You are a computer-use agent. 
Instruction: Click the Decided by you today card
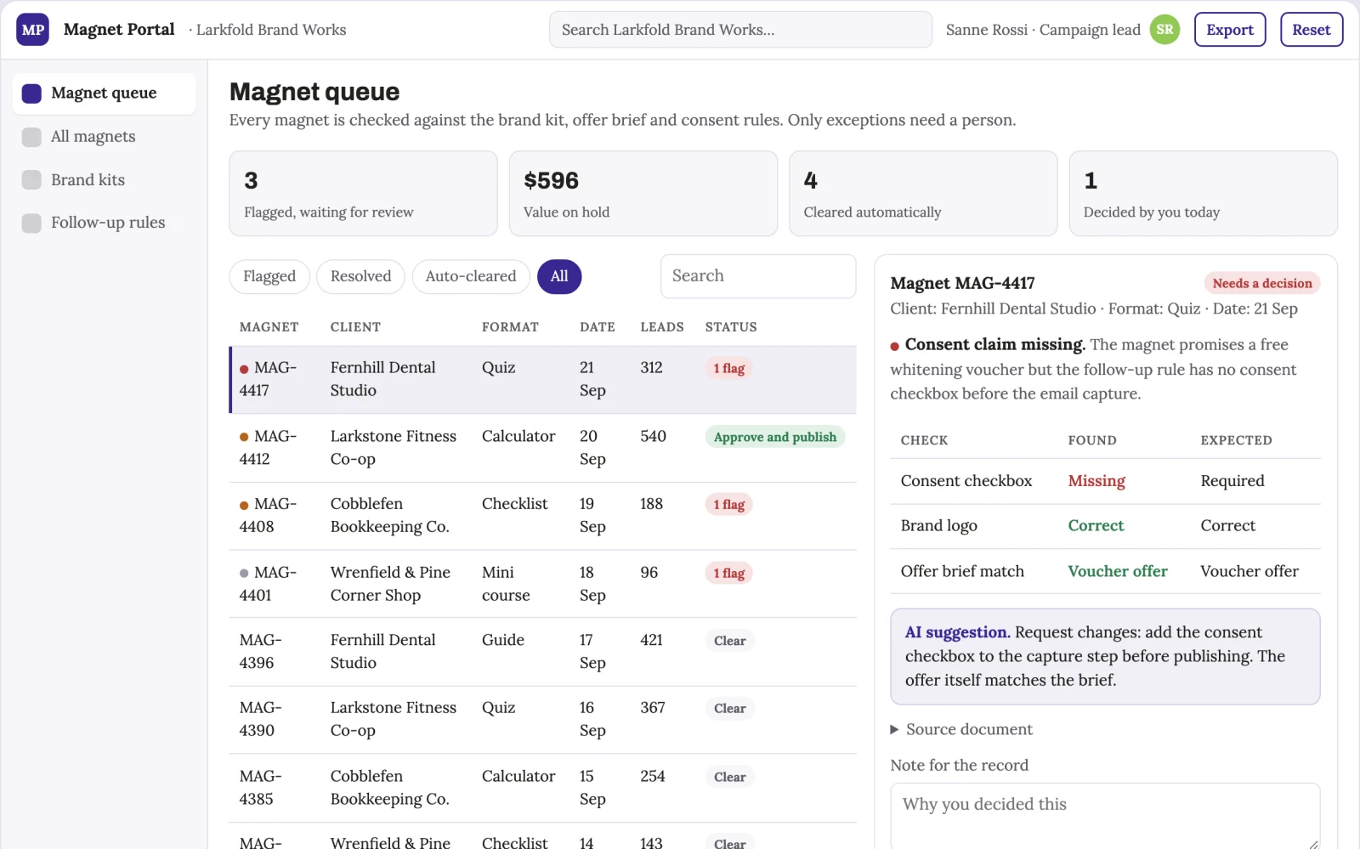pos(1204,194)
